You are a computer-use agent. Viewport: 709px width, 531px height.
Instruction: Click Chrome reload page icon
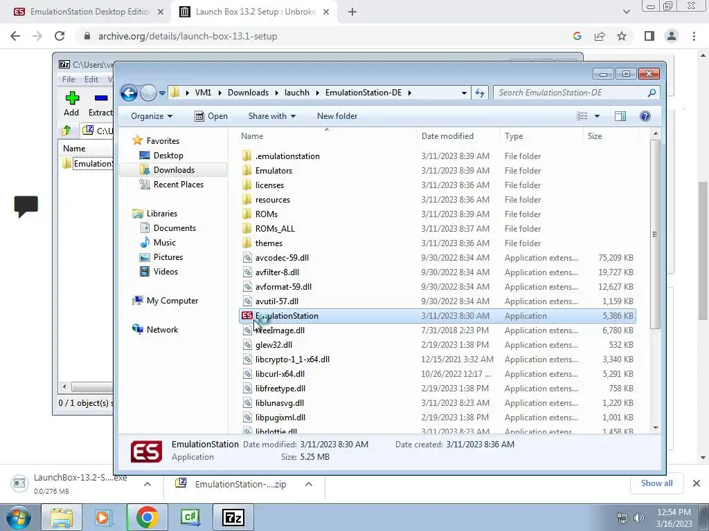[60, 36]
